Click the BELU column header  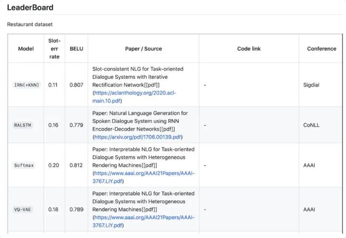pyautogui.click(x=76, y=49)
